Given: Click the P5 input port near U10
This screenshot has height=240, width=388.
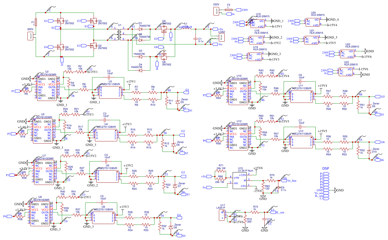Looking at the screenshot, I should (x=209, y=95).
